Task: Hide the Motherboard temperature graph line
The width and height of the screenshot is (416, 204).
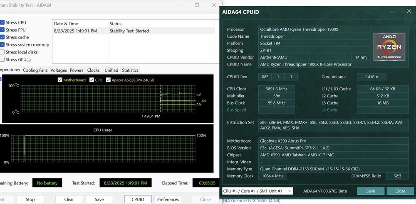Action: coord(60,80)
